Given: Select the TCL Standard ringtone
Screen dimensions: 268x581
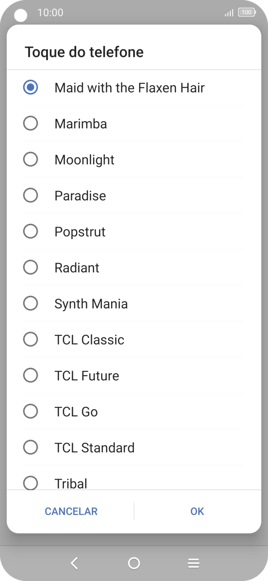Looking at the screenshot, I should click(x=134, y=448).
